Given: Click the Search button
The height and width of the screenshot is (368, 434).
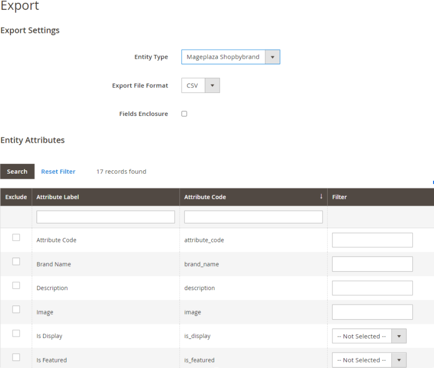Looking at the screenshot, I should coord(17,171).
